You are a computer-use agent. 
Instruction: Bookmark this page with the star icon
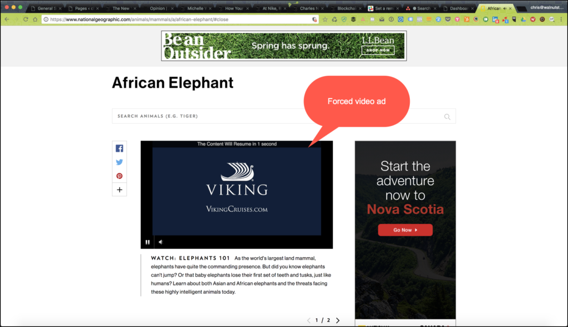[x=325, y=19]
